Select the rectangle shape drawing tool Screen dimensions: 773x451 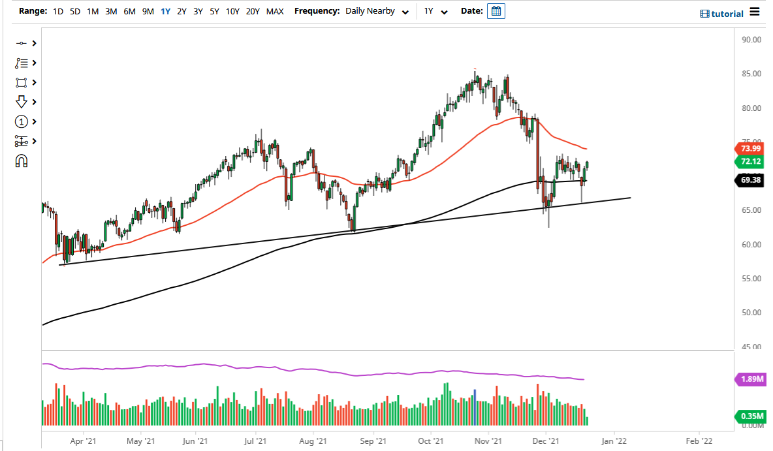point(22,82)
